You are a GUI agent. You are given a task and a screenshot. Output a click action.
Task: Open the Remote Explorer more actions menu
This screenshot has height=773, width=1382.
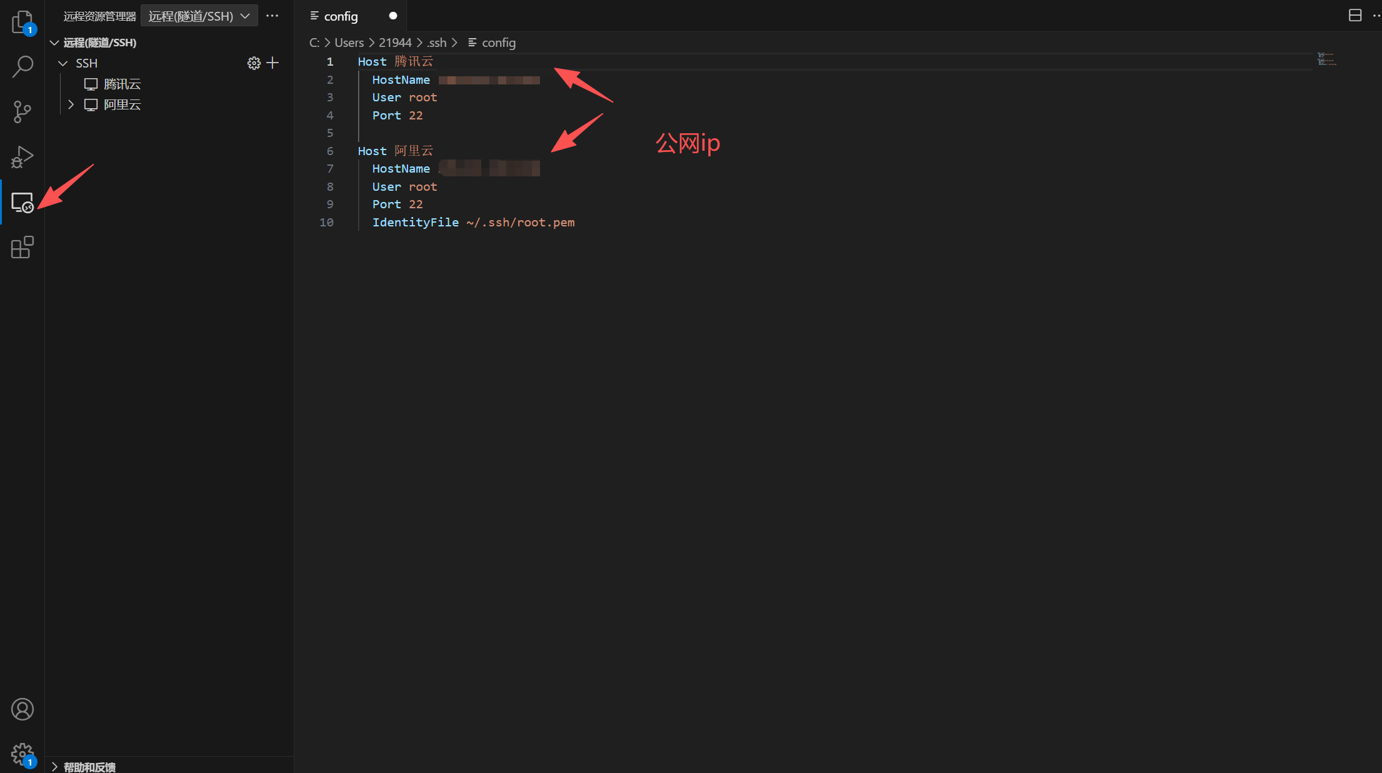point(272,16)
